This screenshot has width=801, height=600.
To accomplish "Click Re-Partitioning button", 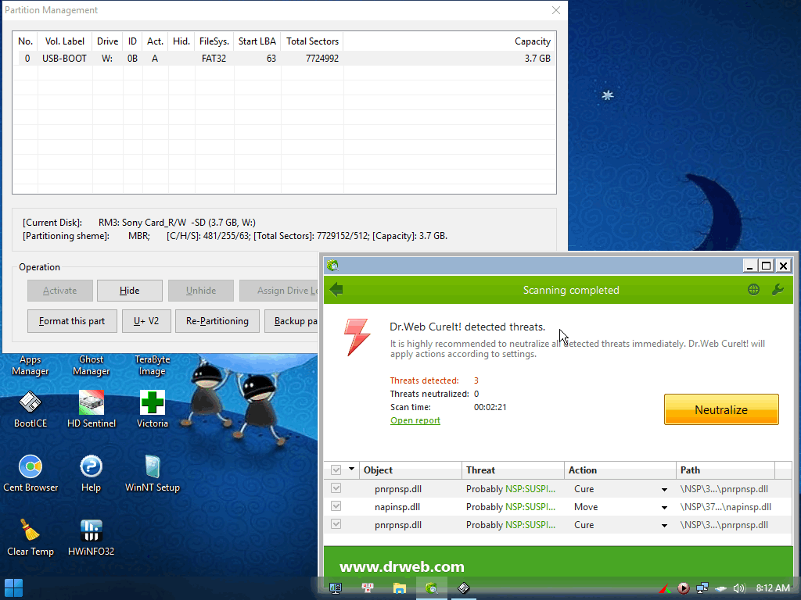I will (217, 321).
